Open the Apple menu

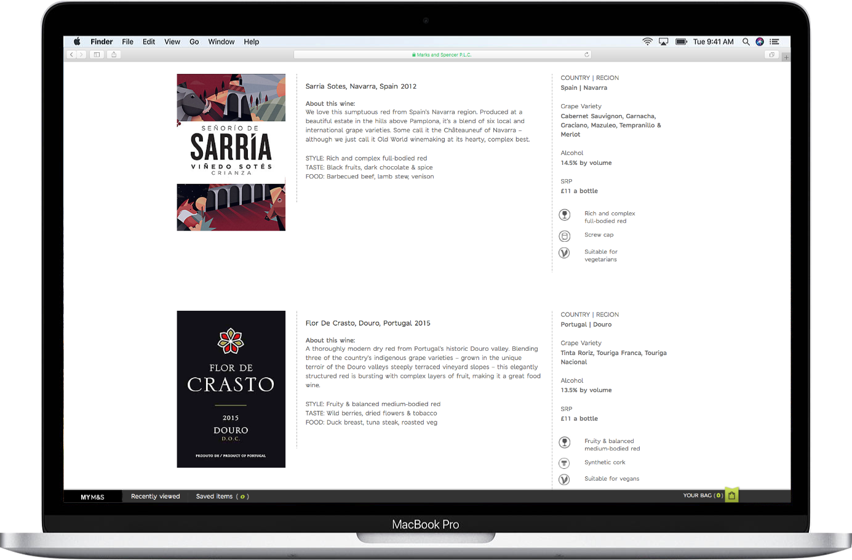coord(77,42)
